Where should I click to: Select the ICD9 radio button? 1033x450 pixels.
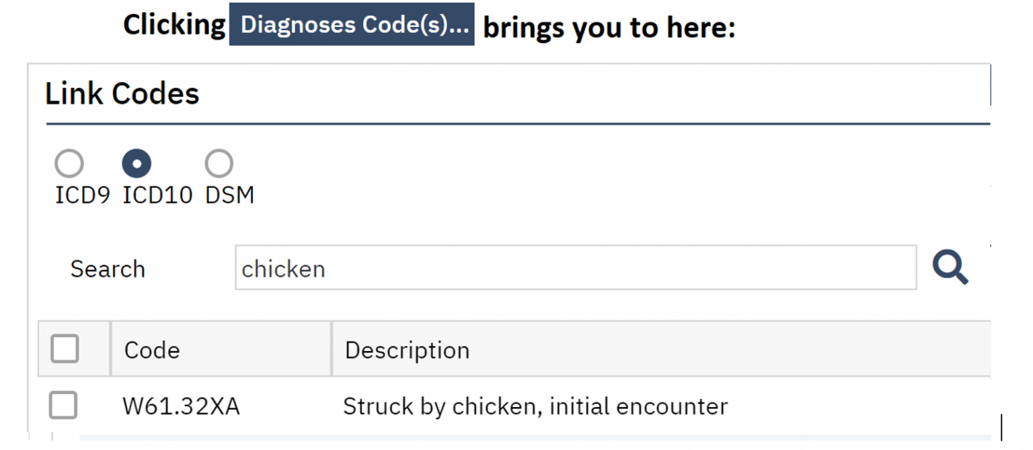[69, 163]
